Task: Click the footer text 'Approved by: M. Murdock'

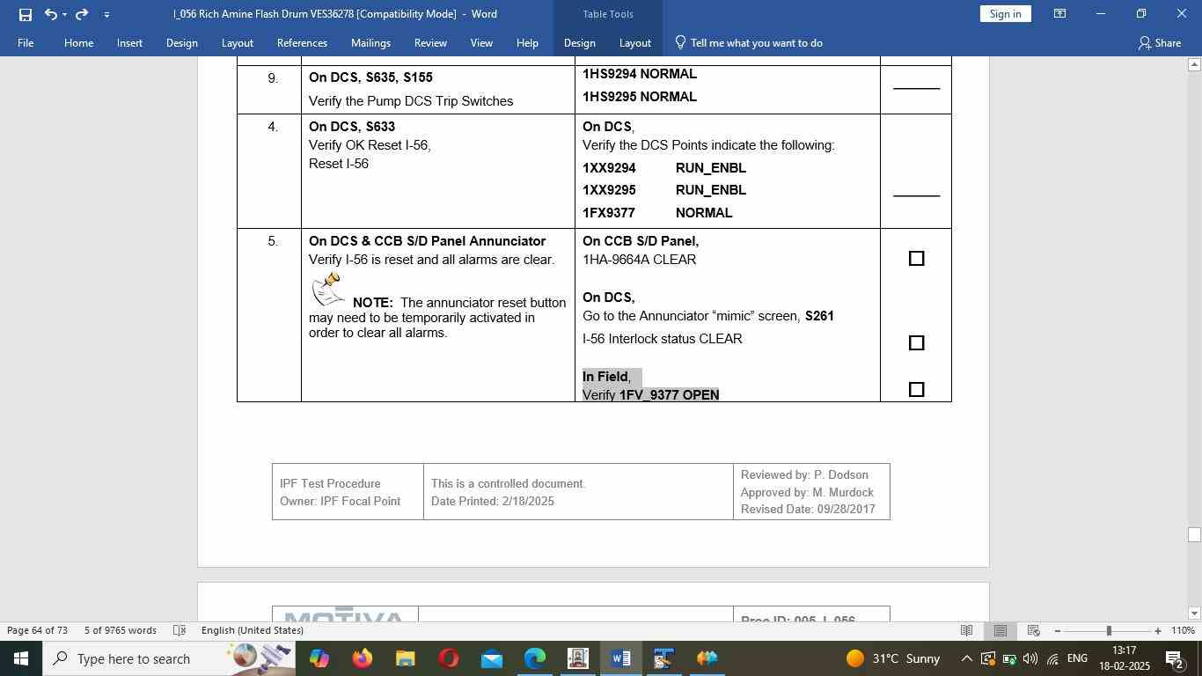Action: (807, 493)
